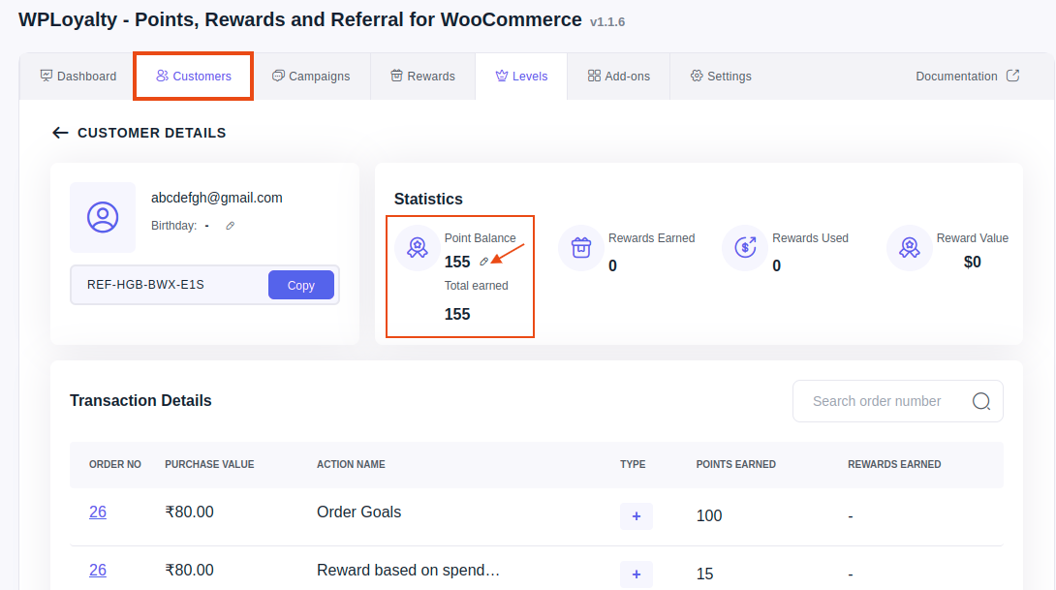Open the Dashboard tab

point(78,77)
